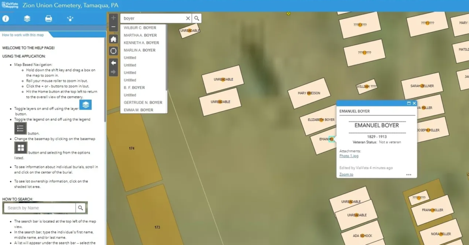Image resolution: width=469 pixels, height=245 pixels.
Task: Run search with map magnifier button
Action: pyautogui.click(x=196, y=18)
